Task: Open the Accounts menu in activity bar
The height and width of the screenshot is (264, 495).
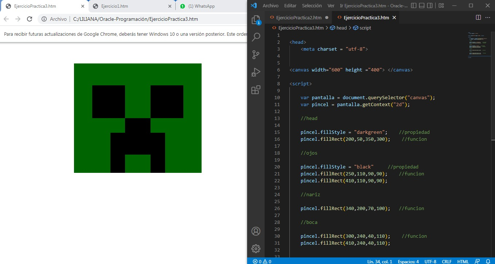Action: (x=256, y=231)
